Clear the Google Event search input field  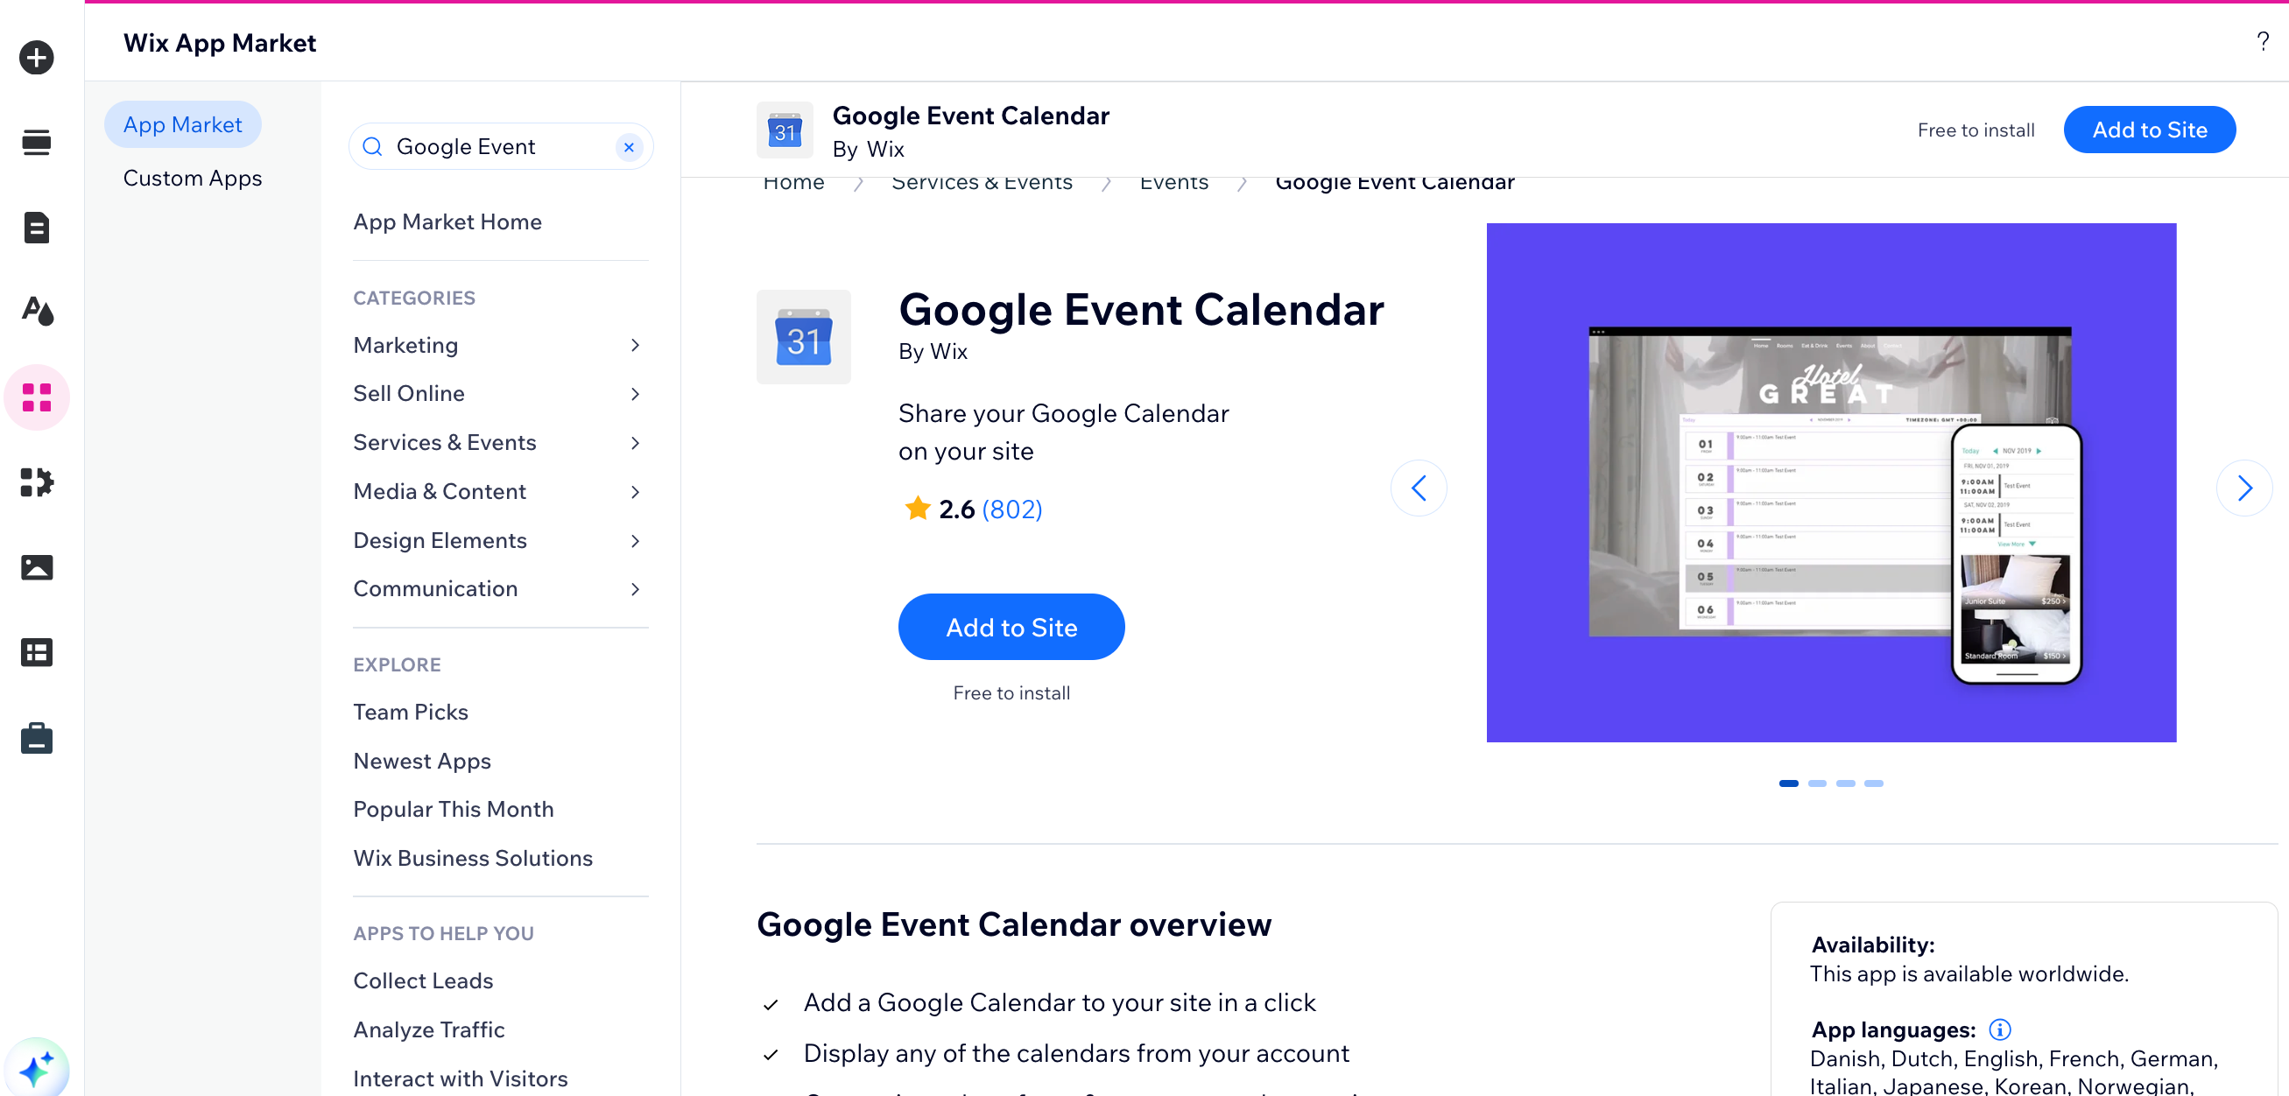click(630, 146)
